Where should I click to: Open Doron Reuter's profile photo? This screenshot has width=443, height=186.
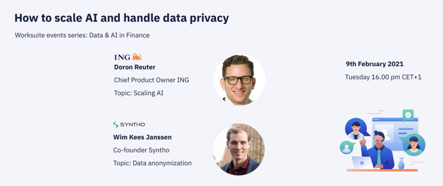click(x=239, y=80)
